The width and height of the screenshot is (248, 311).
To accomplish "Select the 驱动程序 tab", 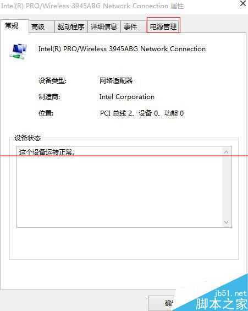I will coord(71,27).
